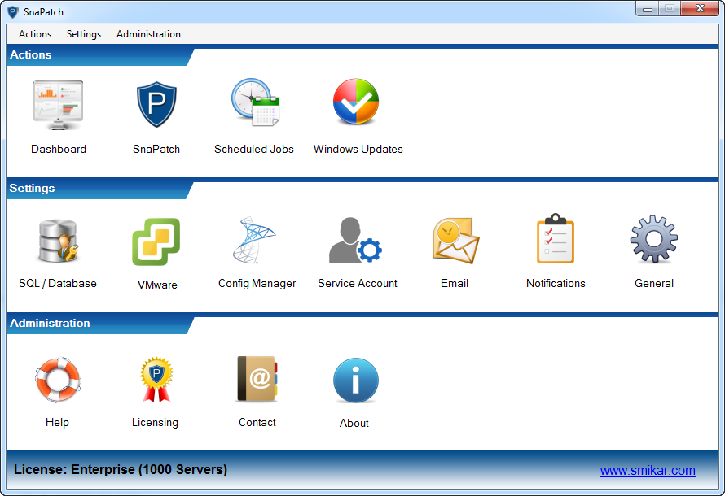Open the VMware settings icon
This screenshot has height=496, width=725.
[x=156, y=241]
